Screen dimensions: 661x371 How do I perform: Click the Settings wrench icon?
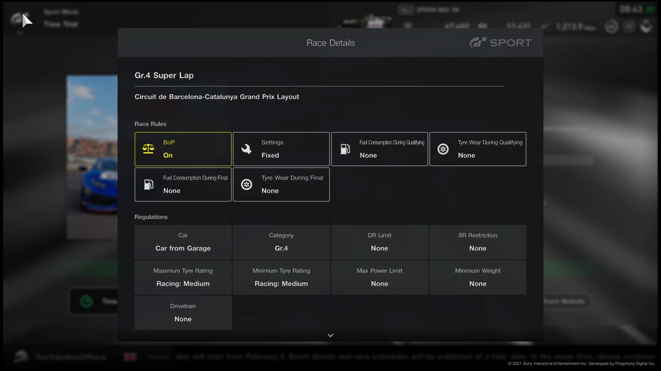coord(247,149)
